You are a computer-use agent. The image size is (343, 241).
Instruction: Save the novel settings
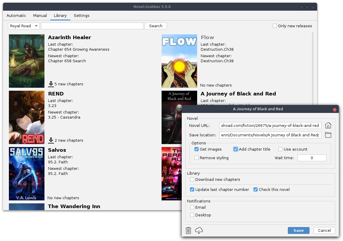click(299, 230)
